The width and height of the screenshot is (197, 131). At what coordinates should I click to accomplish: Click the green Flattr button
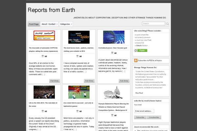click(141, 50)
